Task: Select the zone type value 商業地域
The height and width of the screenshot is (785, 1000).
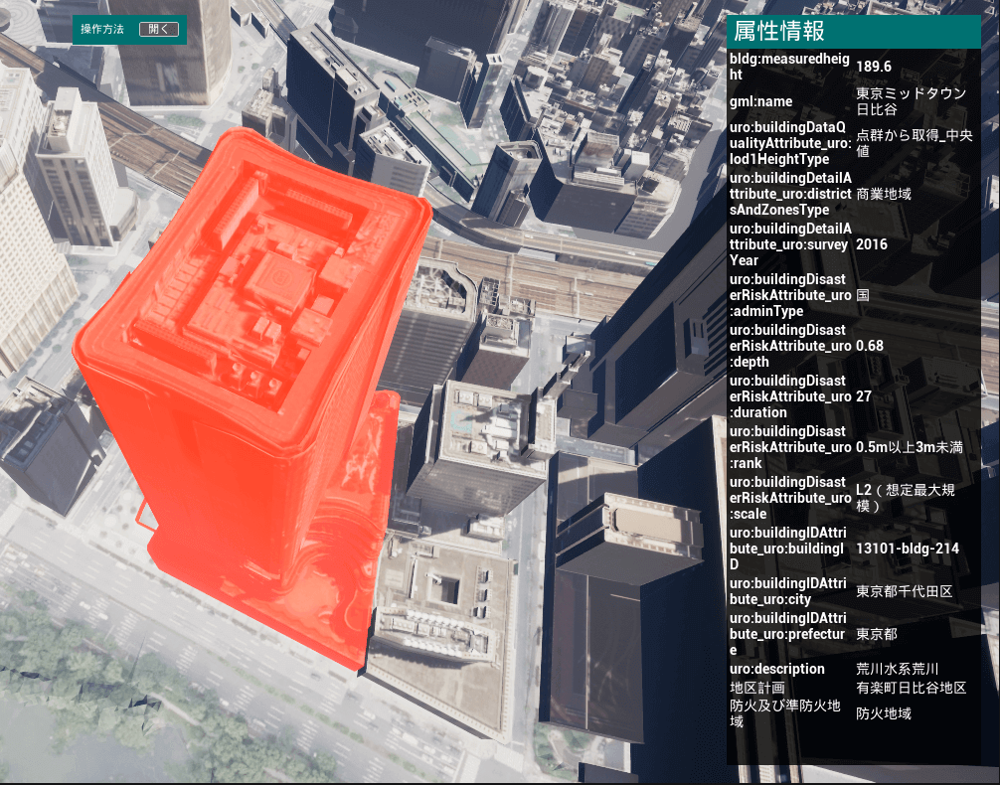Action: click(x=884, y=194)
